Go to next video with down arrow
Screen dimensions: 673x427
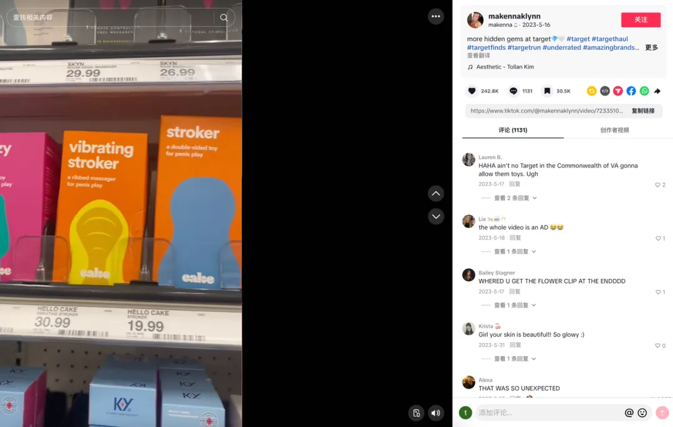[436, 217]
